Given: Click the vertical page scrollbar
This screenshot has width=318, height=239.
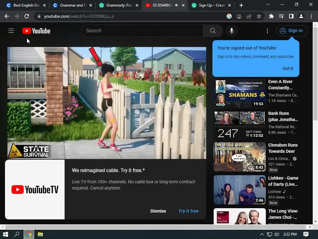Looking at the screenshot, I should click(x=315, y=73).
